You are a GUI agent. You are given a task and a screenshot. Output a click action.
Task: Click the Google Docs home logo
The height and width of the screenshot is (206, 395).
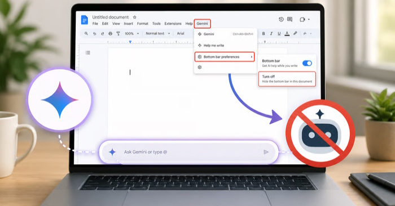85,20
